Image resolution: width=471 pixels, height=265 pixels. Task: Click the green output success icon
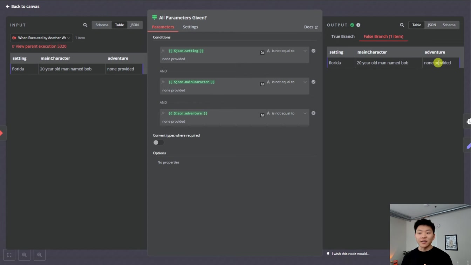point(352,25)
